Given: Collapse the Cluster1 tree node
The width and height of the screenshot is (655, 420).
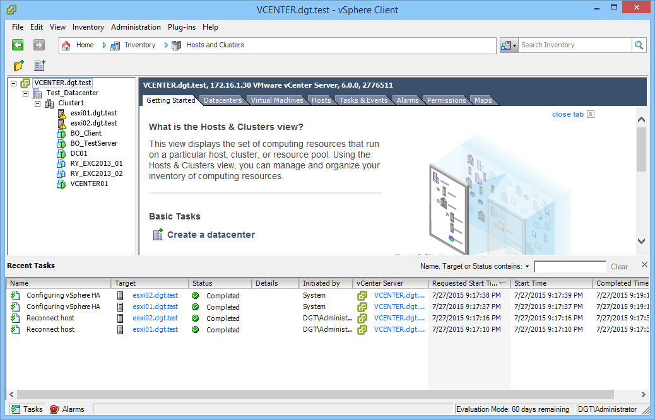Looking at the screenshot, I should 38,103.
